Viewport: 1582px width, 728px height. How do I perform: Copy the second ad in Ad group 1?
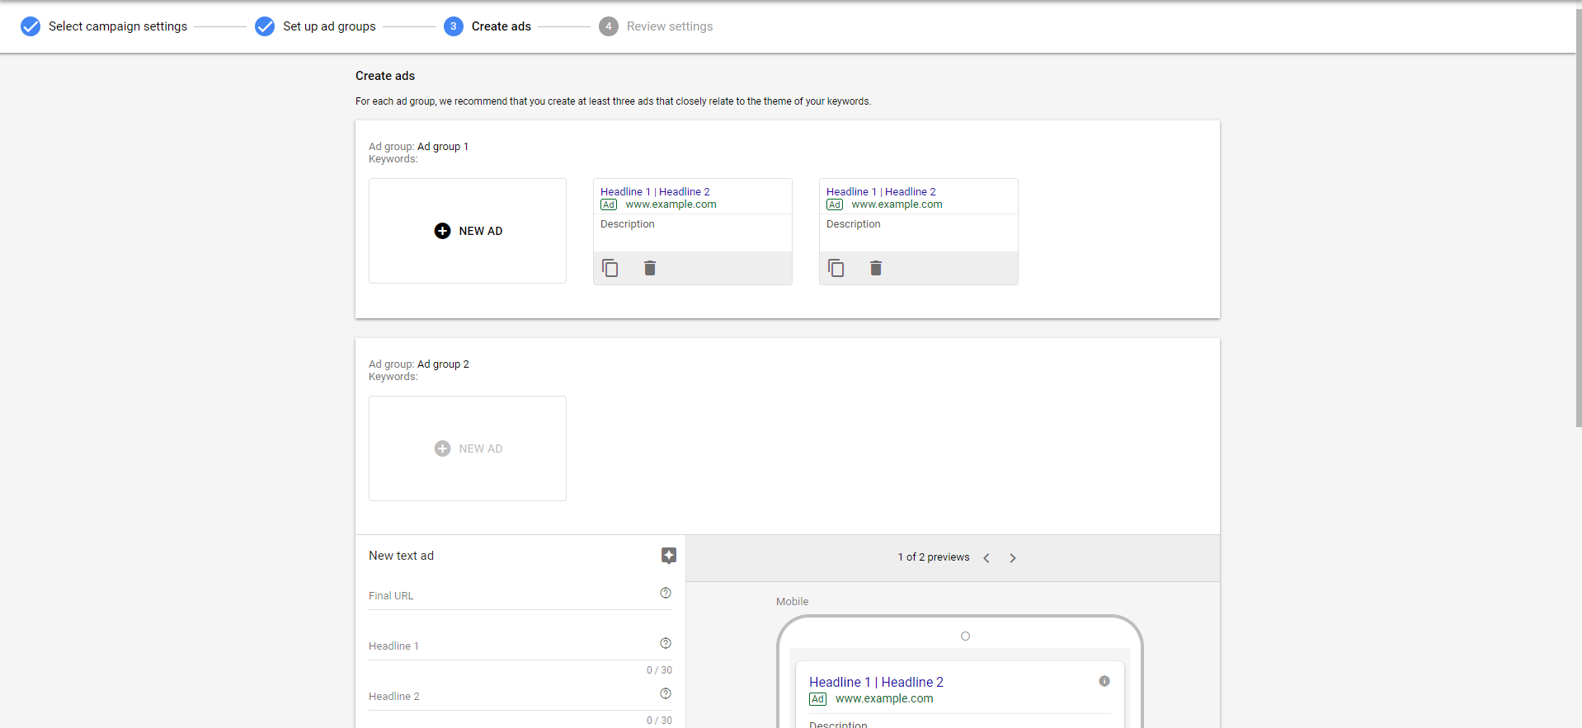pos(836,268)
